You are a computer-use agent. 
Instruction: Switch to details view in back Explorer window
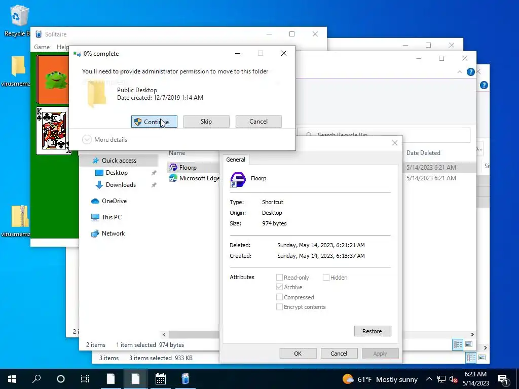[x=471, y=358]
